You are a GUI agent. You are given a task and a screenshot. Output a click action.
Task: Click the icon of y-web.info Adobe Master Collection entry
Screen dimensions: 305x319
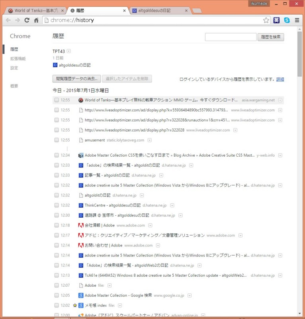[81, 155]
